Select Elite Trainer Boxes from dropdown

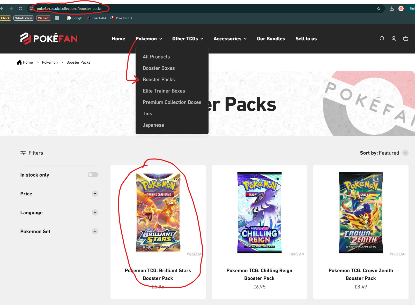tap(164, 91)
